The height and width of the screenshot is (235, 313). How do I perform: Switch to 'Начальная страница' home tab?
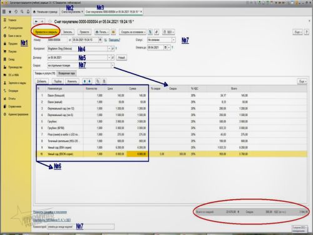(x=45, y=12)
